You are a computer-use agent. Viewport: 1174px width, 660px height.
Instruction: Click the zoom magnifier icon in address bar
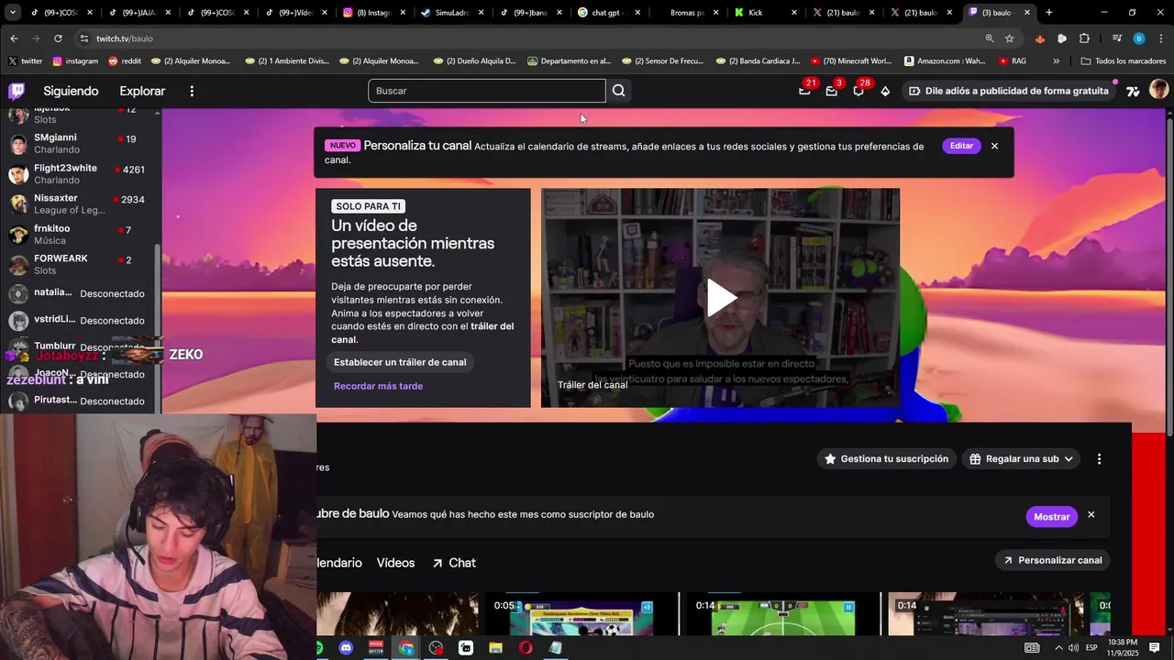coord(989,38)
